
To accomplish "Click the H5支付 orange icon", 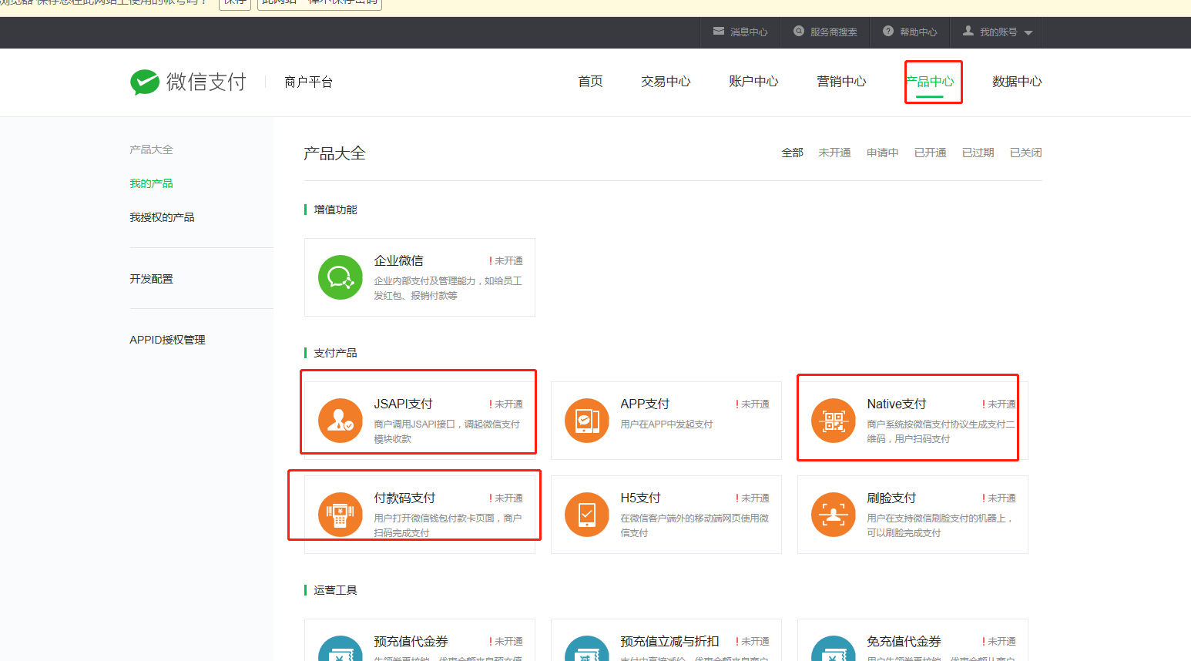I will pos(587,515).
